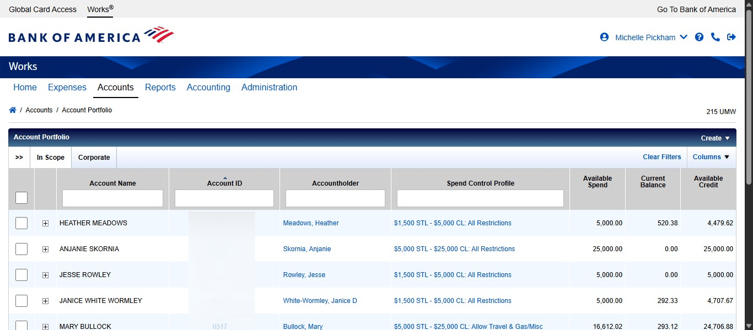Click Go To Bank of America link
753x330 pixels.
(x=696, y=9)
